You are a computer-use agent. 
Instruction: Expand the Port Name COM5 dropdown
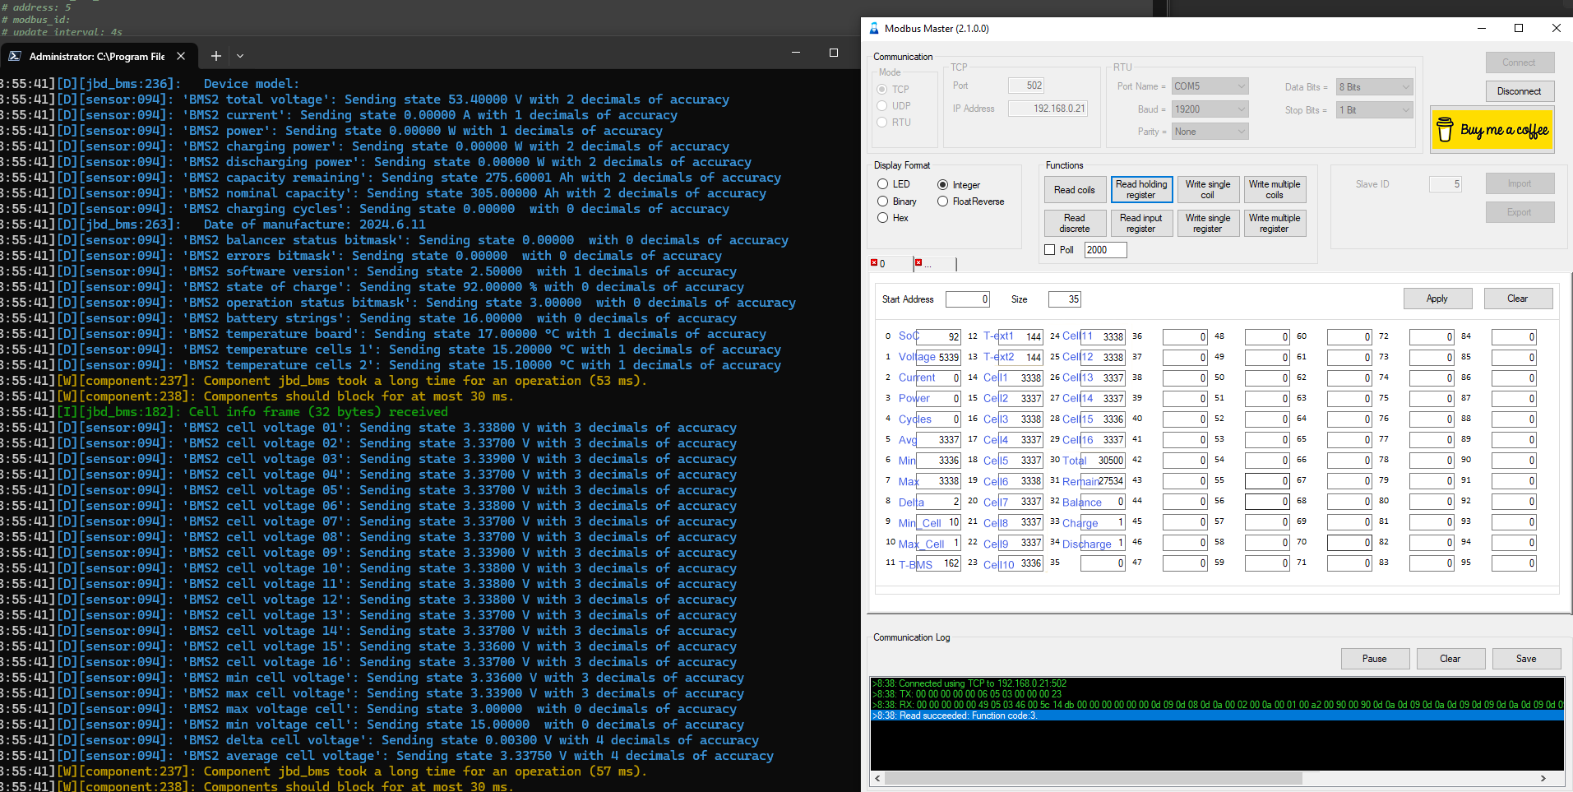[1241, 86]
